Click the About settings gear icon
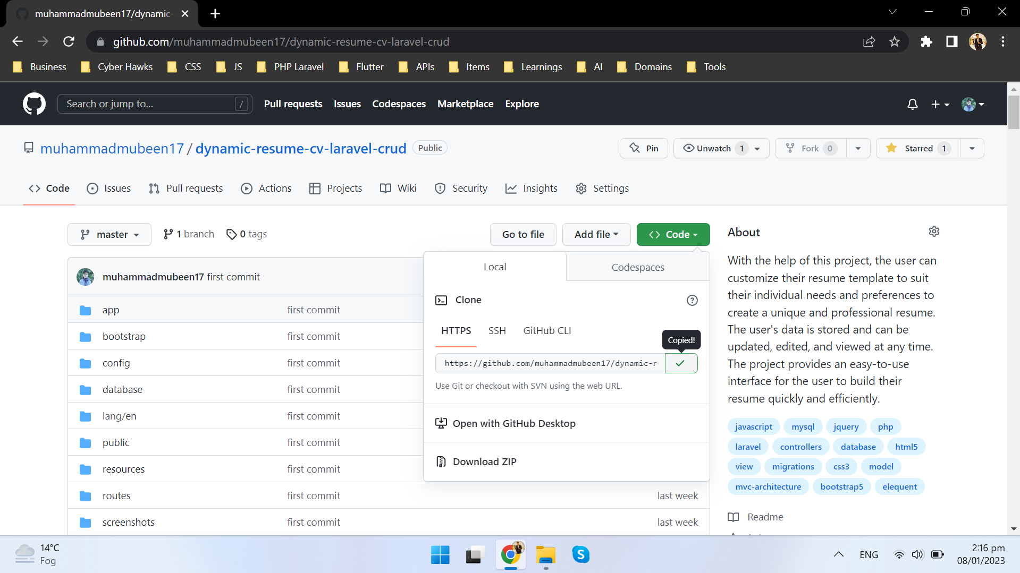 (x=934, y=232)
